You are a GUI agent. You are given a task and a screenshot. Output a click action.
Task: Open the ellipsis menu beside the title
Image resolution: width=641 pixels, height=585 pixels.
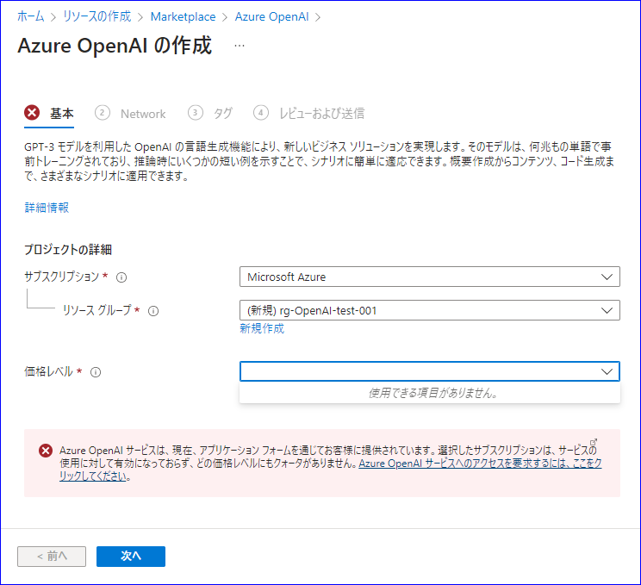tap(240, 46)
